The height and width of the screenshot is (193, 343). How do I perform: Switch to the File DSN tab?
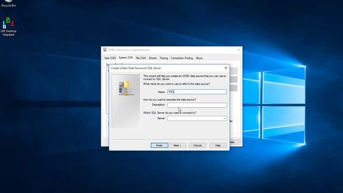click(x=140, y=58)
